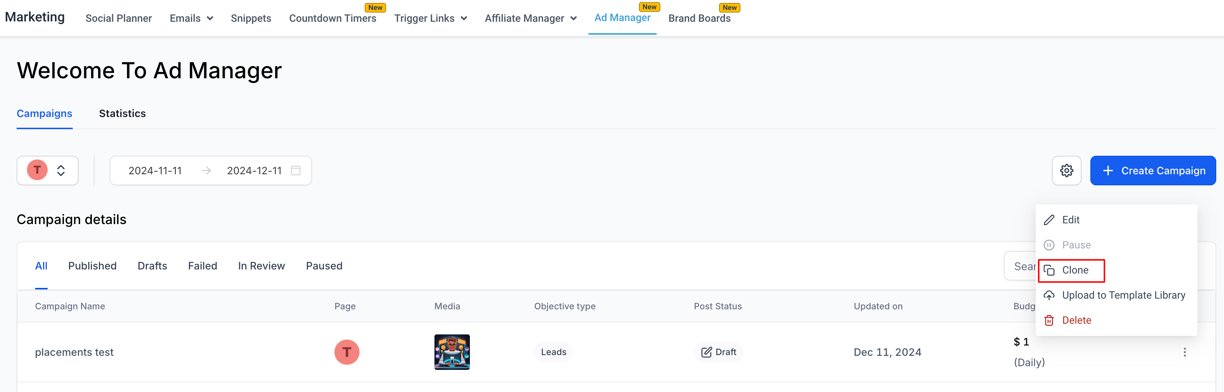Click the $ 1 budget value
The image size is (1224, 392).
[1021, 342]
